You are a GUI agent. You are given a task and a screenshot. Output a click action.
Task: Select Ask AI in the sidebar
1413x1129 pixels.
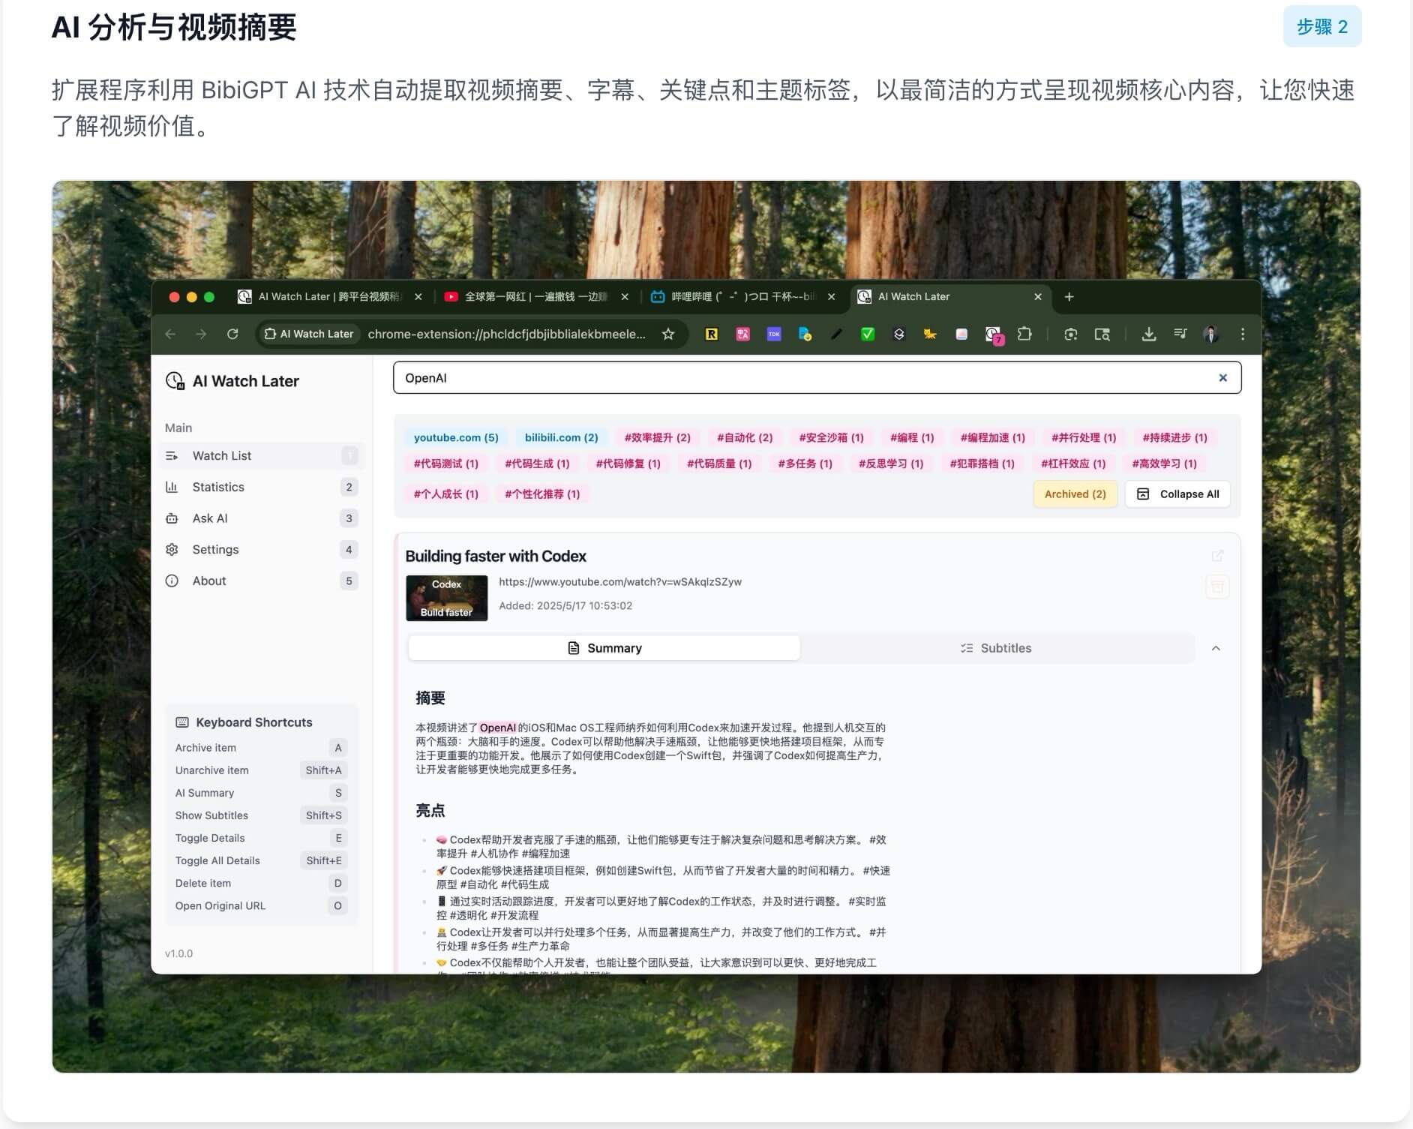coord(211,518)
